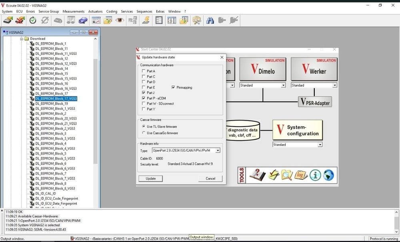Screen dimensions: 400x242
Task: Click the red-crossed disconnect toolbar icon
Action: coord(20,20)
